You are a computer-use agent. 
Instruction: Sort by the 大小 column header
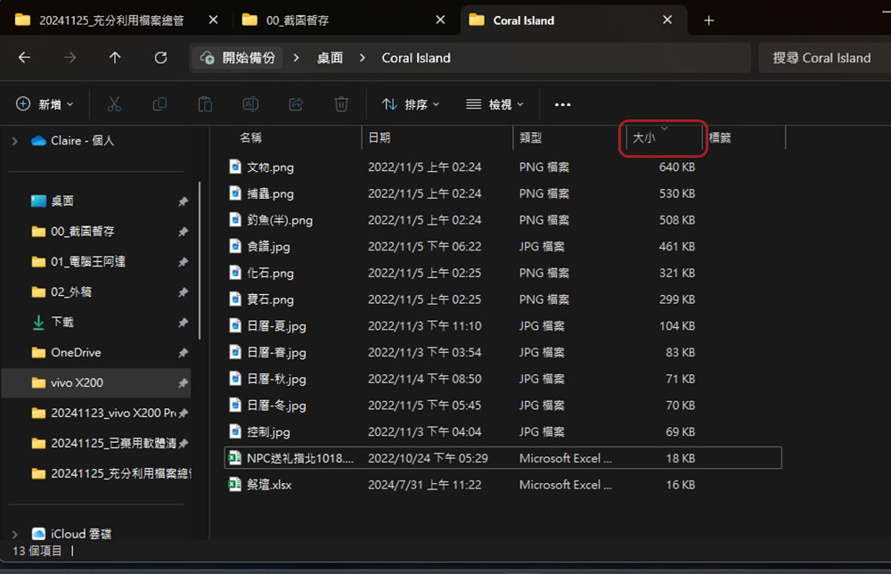click(663, 137)
